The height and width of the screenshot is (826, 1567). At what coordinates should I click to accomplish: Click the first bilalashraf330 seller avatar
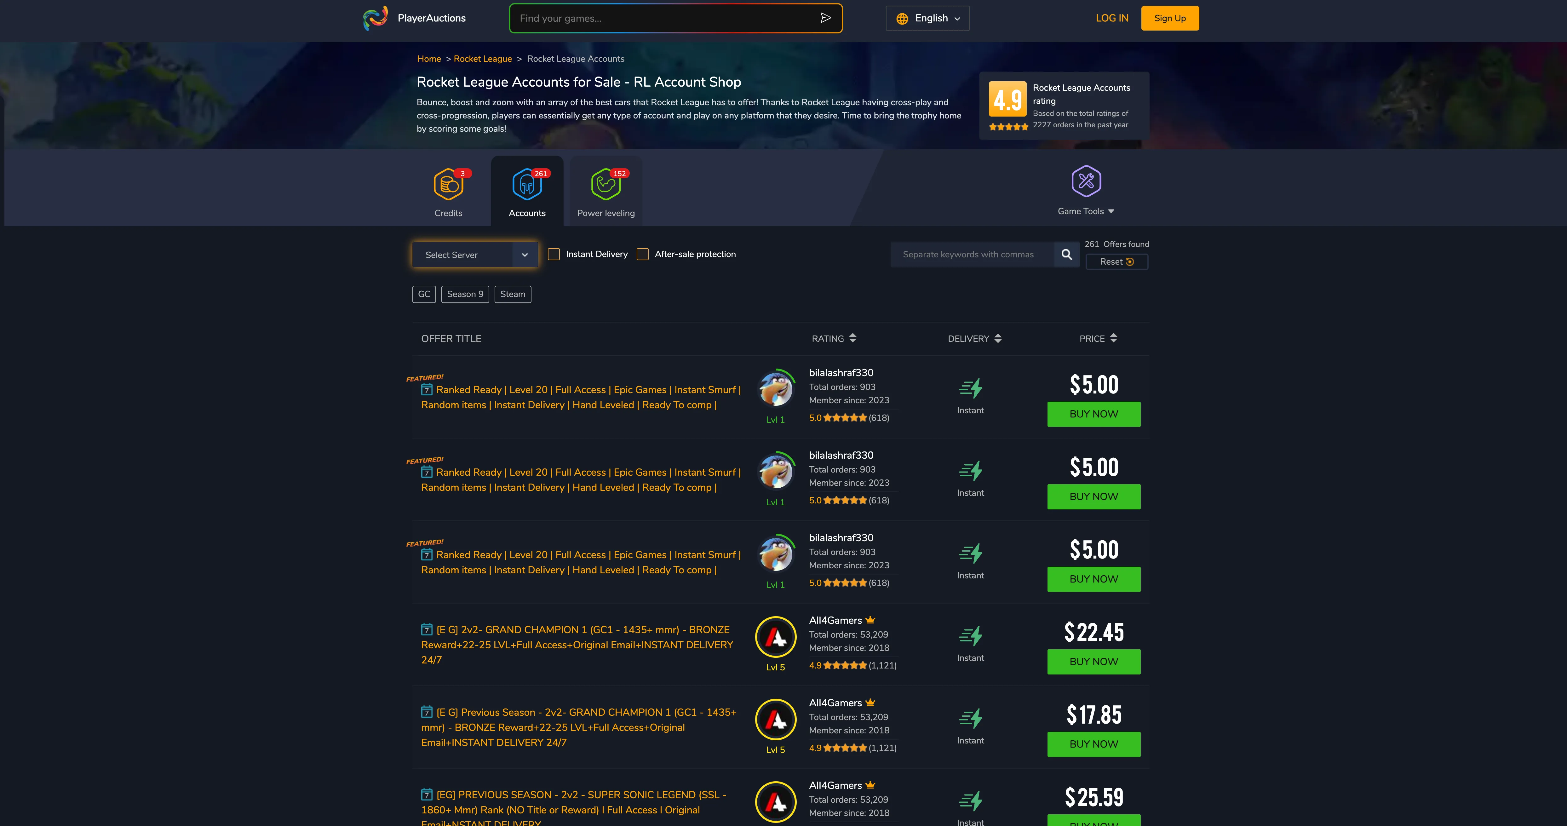[776, 389]
